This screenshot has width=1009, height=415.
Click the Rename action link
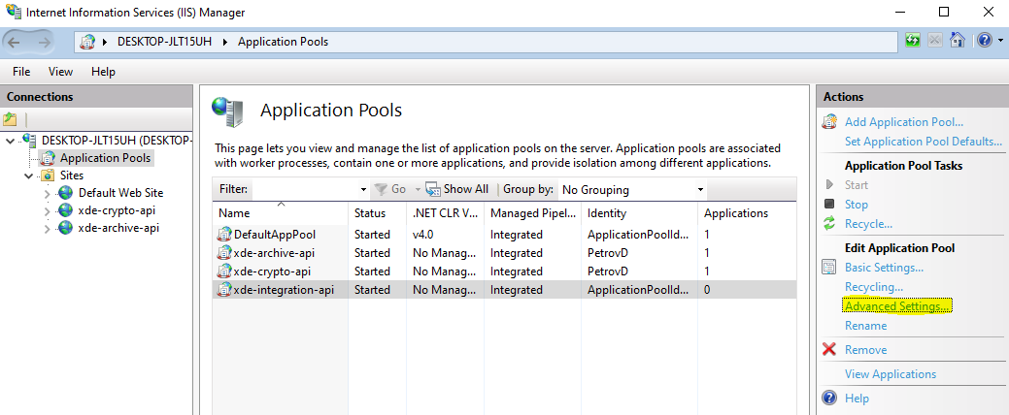865,326
